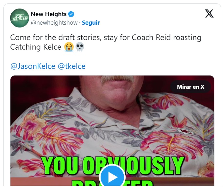Click the "Catching Kelce" text line

[x=36, y=47]
